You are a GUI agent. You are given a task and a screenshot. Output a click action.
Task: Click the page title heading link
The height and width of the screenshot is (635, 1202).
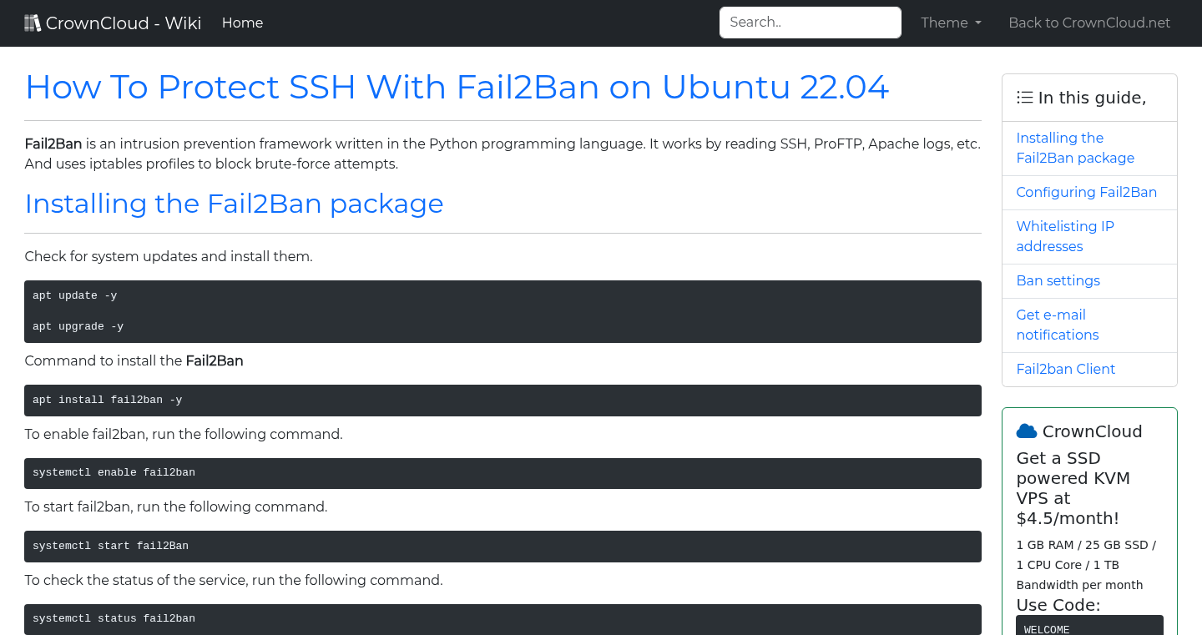457,87
